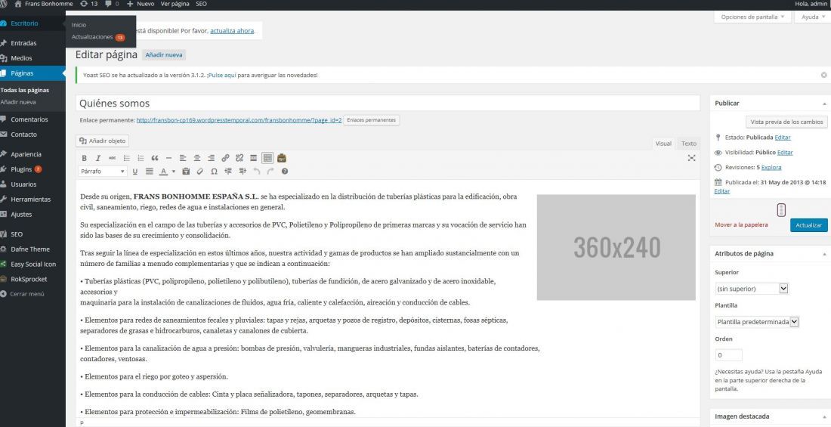This screenshot has width=831, height=427.
Task: Open Entradas in the sidebar
Action: [24, 43]
